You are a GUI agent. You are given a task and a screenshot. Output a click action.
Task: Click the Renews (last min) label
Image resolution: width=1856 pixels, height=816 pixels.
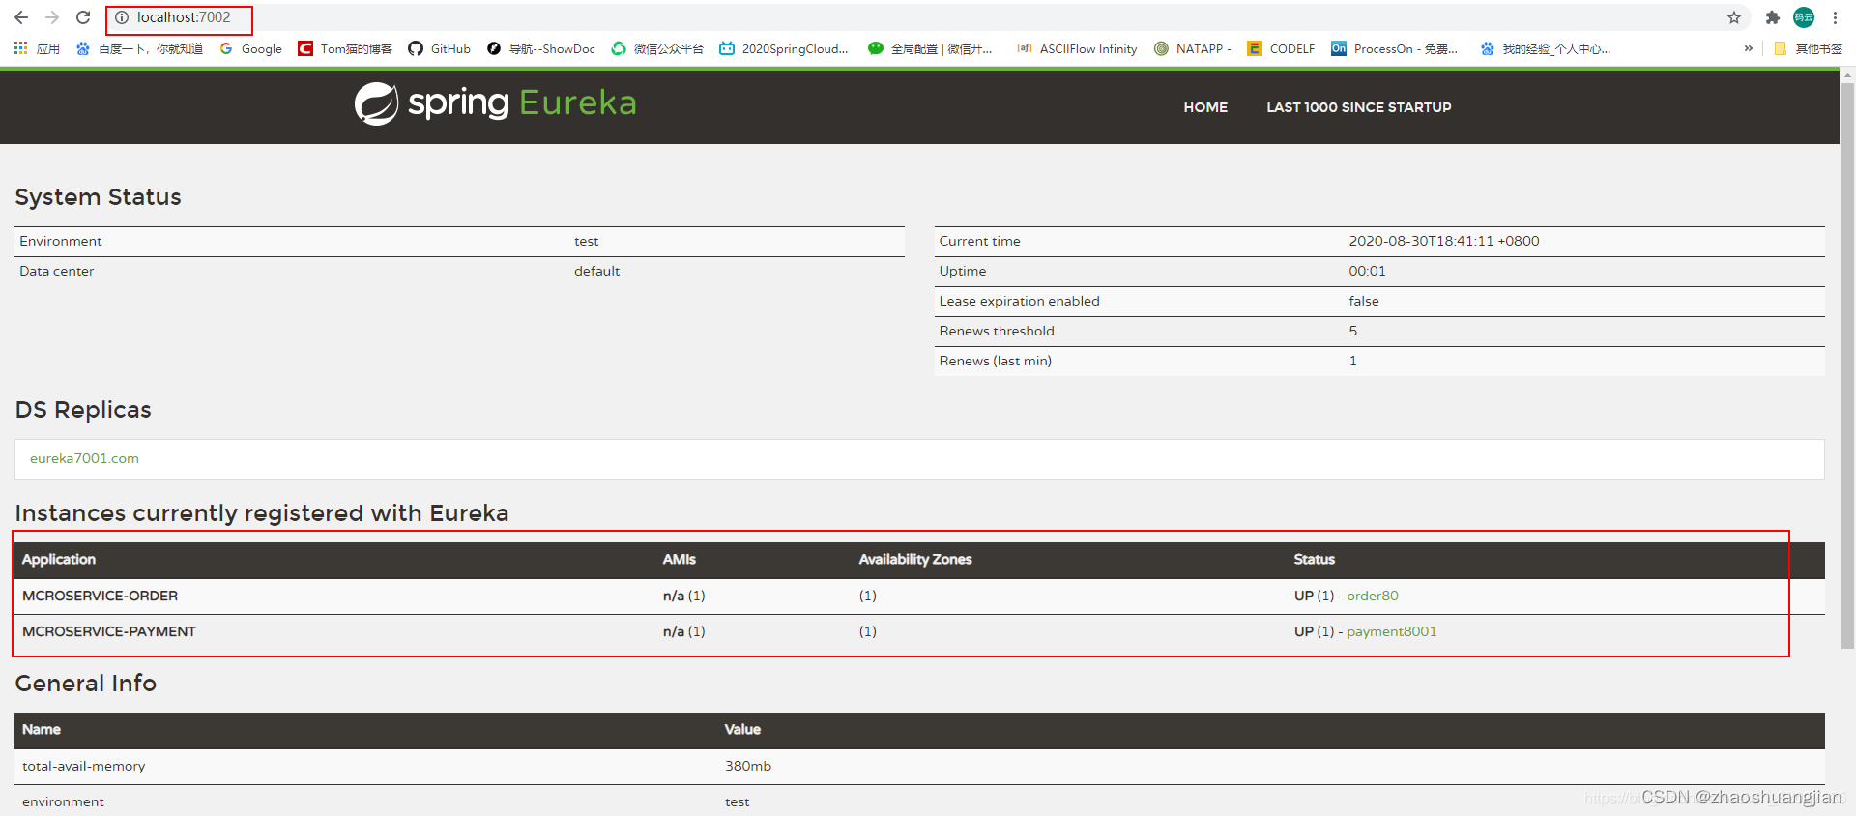(x=996, y=361)
